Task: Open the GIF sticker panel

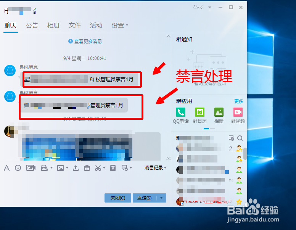Action: (31, 168)
